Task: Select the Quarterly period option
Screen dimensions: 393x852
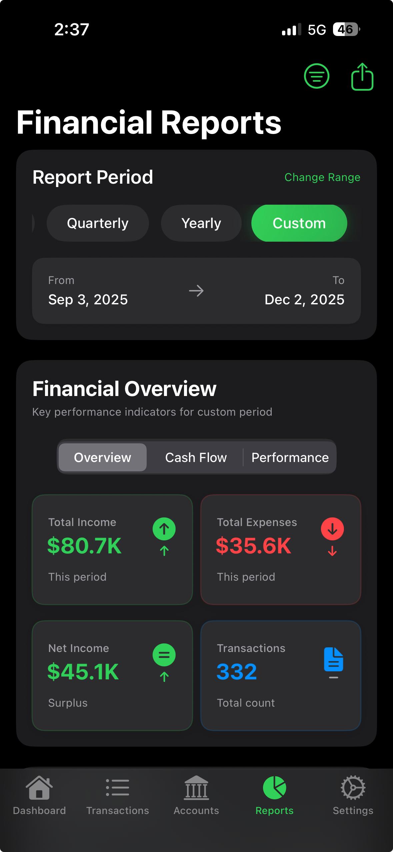Action: pos(98,223)
